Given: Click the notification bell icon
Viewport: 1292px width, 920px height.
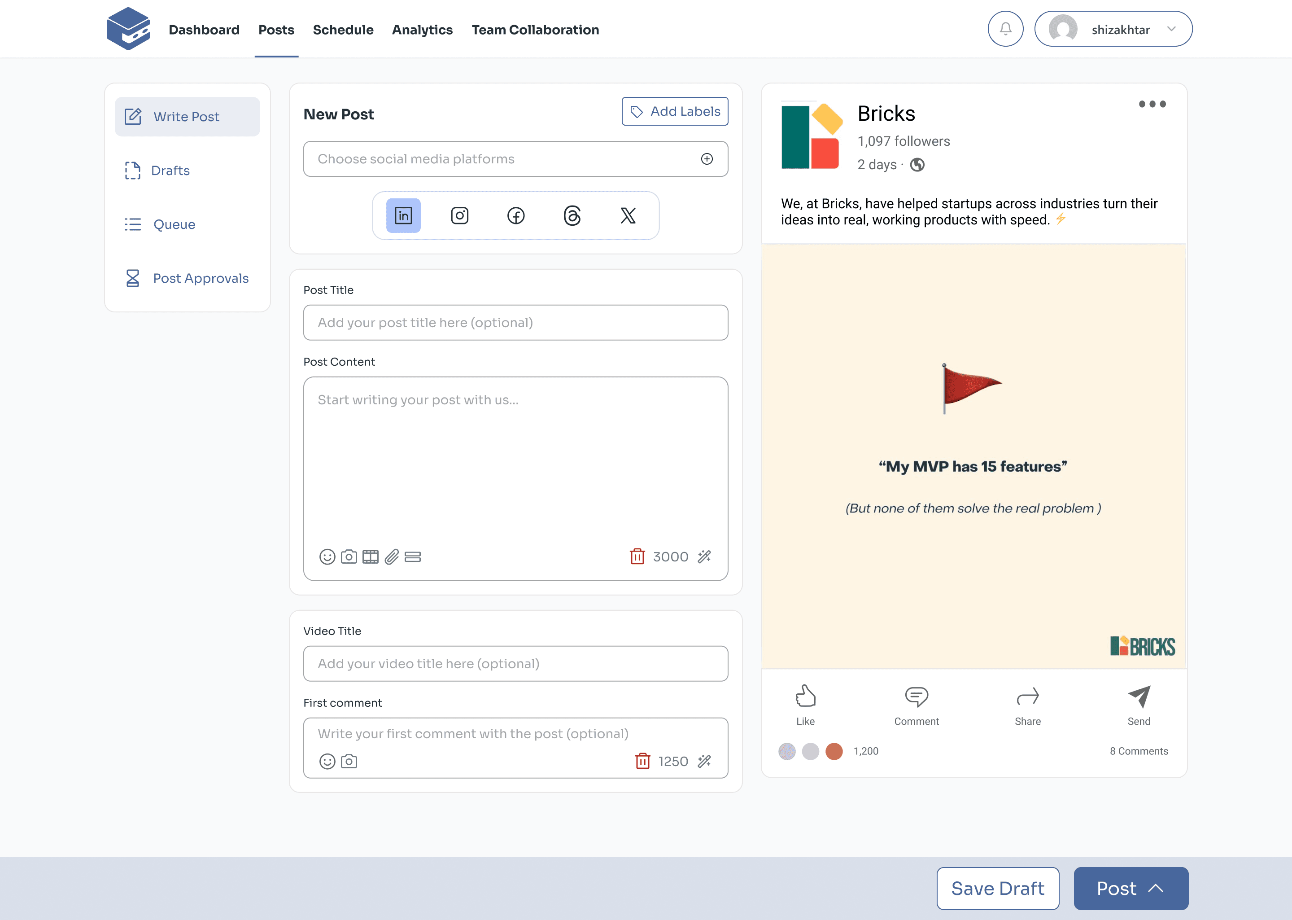Looking at the screenshot, I should (x=1005, y=29).
